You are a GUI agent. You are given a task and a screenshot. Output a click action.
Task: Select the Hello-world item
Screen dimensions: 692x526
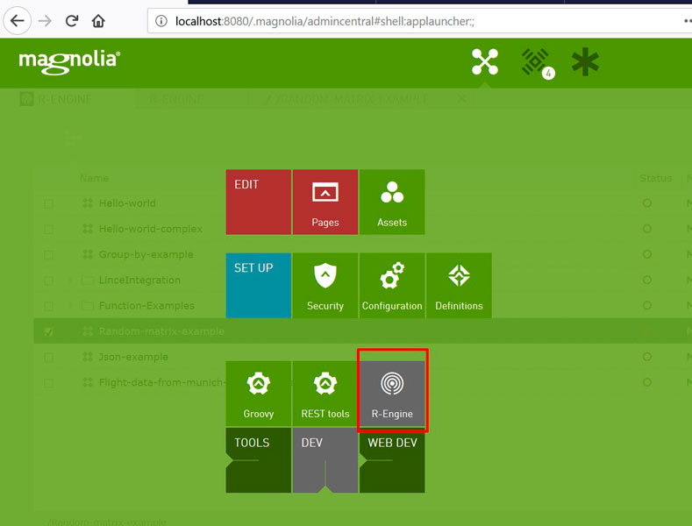[127, 203]
